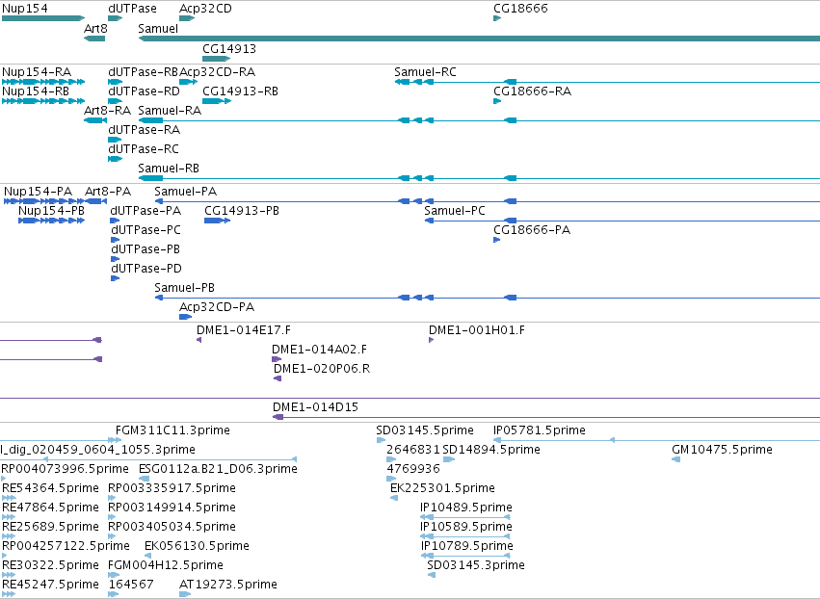820x599 pixels.
Task: Click the ESG0112a.B21_D06.3prime EST label
Action: 218,469
